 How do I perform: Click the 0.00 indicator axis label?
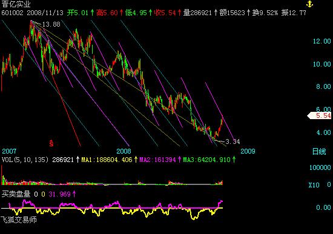click(323, 207)
